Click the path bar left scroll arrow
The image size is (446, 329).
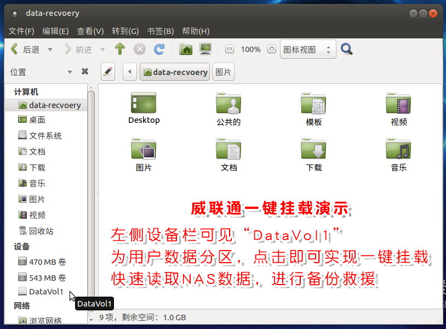click(130, 72)
